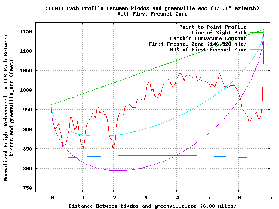Click the red legend line sample for Point-to-Point Profile
Image resolution: width=279 pixels, height=209 pixels.
tap(257, 27)
